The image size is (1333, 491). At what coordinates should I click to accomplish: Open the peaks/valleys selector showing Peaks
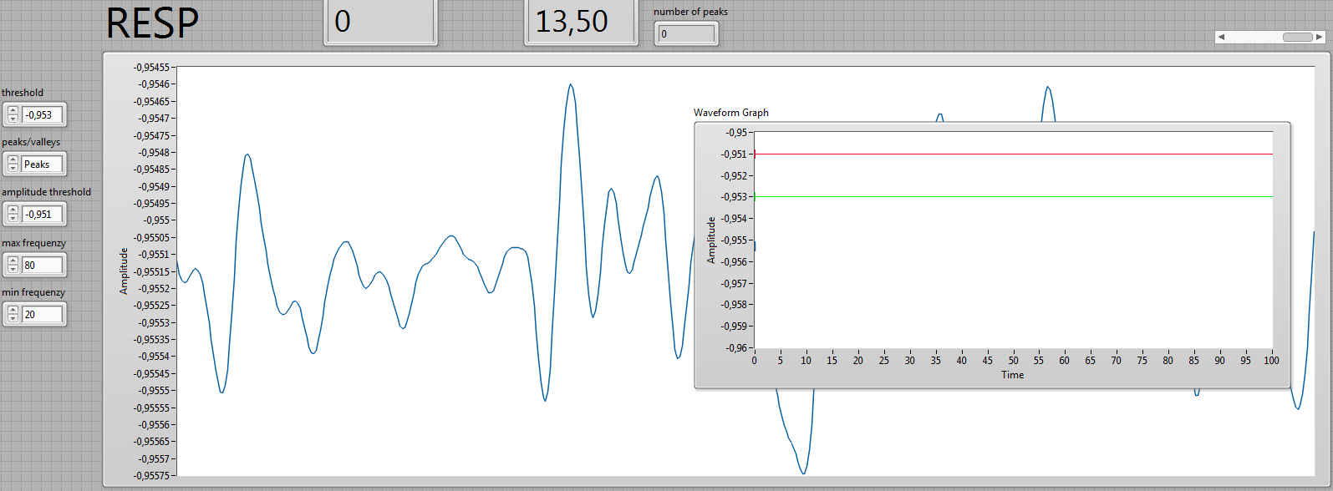[43, 165]
